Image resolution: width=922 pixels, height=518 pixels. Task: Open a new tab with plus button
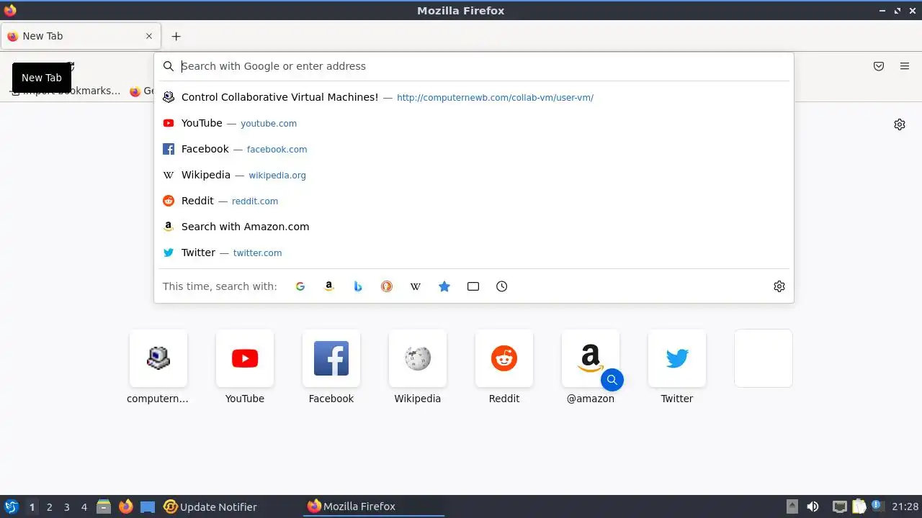tap(176, 36)
